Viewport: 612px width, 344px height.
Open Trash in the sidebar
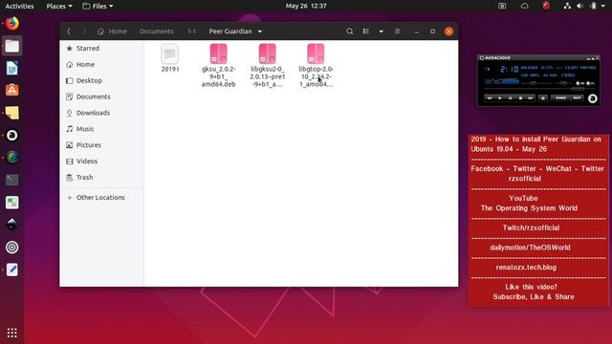pos(101,177)
